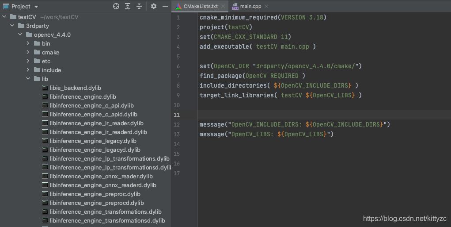The image size is (451, 227).
Task: Switch to the CMakeLists.txt tab
Action: click(201, 6)
